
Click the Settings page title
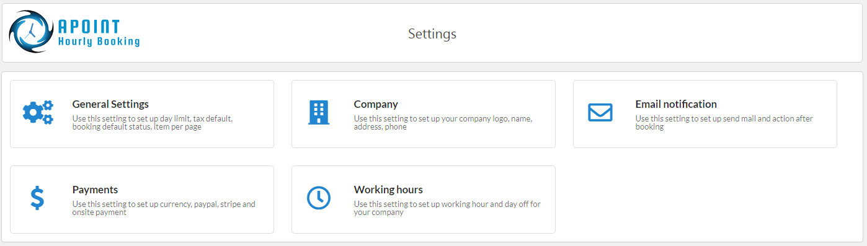pyautogui.click(x=432, y=33)
